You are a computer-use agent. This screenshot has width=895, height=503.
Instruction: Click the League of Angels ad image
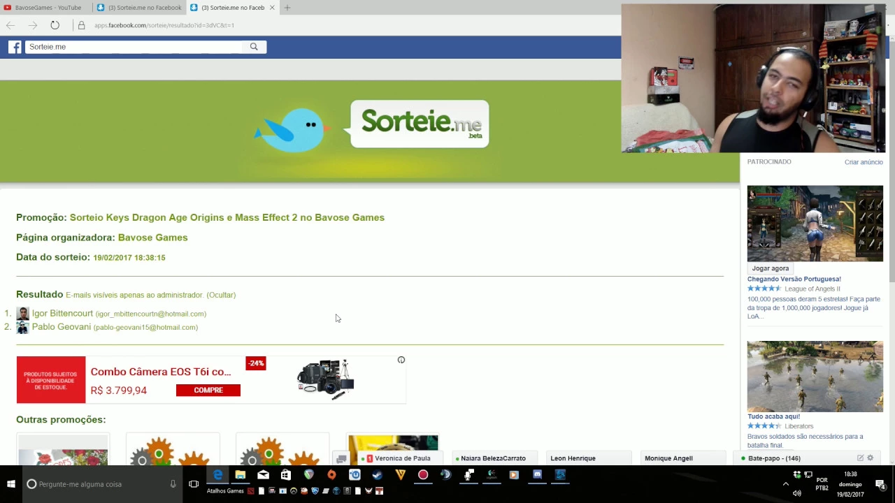click(x=815, y=224)
